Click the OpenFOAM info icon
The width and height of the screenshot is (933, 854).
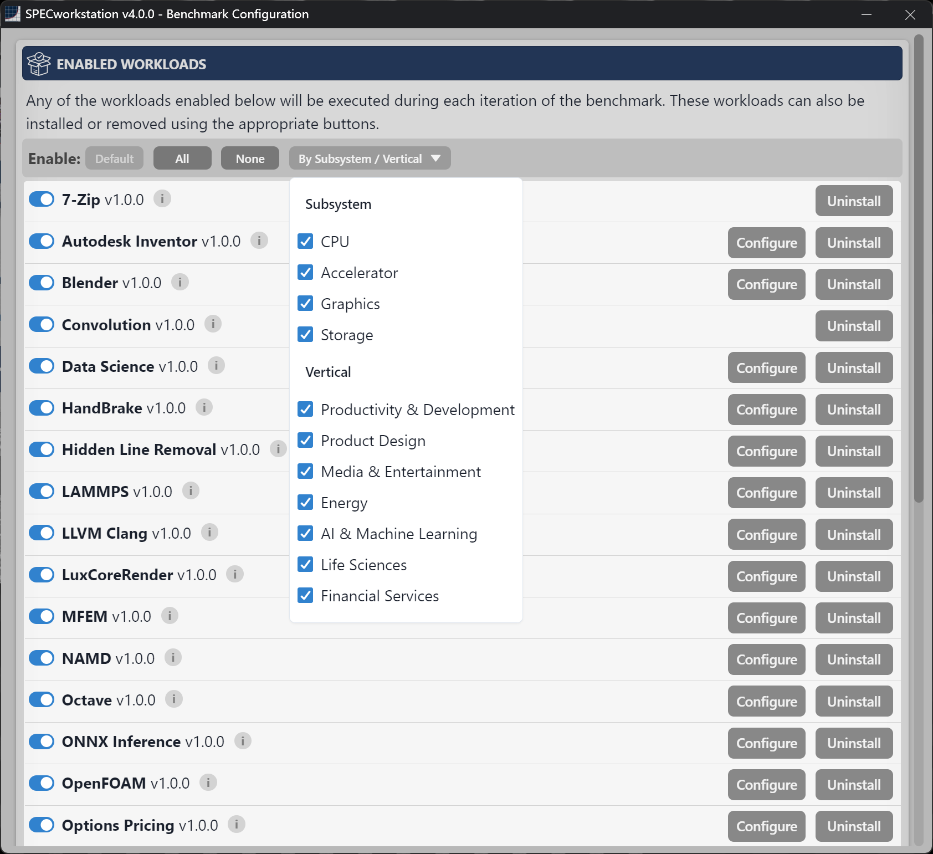(x=208, y=783)
